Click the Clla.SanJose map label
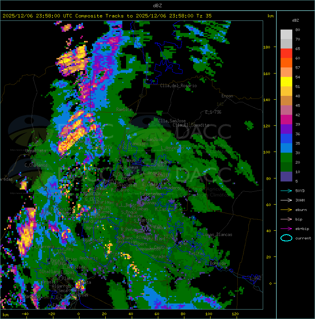The image size is (315, 319). tap(172, 121)
